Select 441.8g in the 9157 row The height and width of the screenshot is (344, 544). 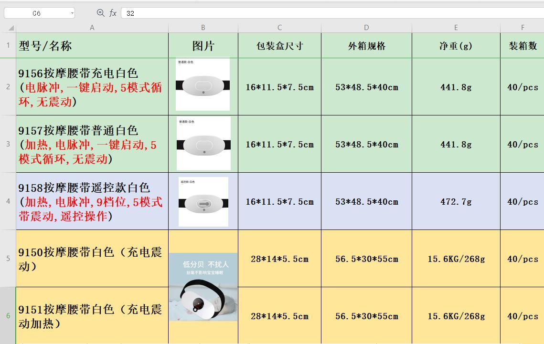pos(456,144)
